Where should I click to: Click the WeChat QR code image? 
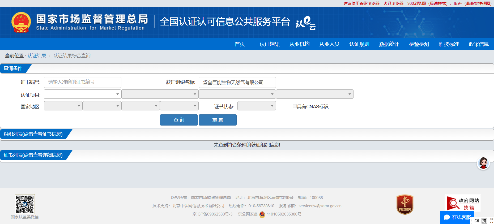(25, 204)
